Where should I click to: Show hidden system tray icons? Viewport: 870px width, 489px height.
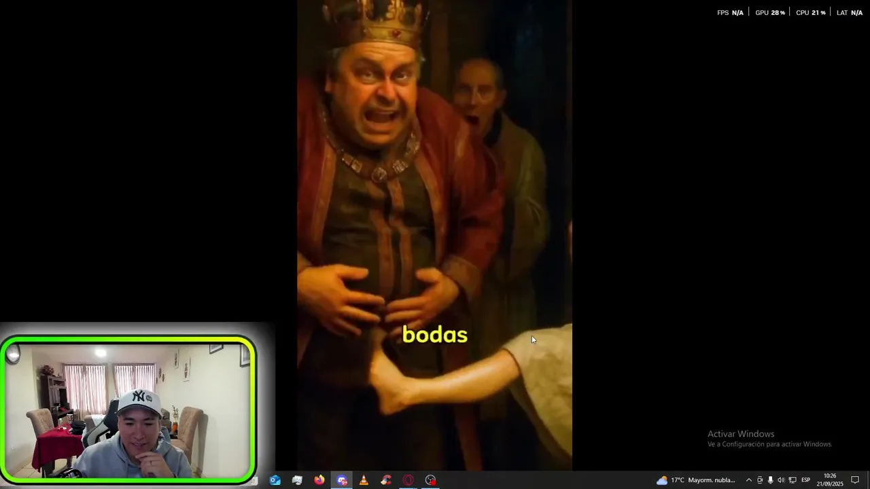pos(749,480)
